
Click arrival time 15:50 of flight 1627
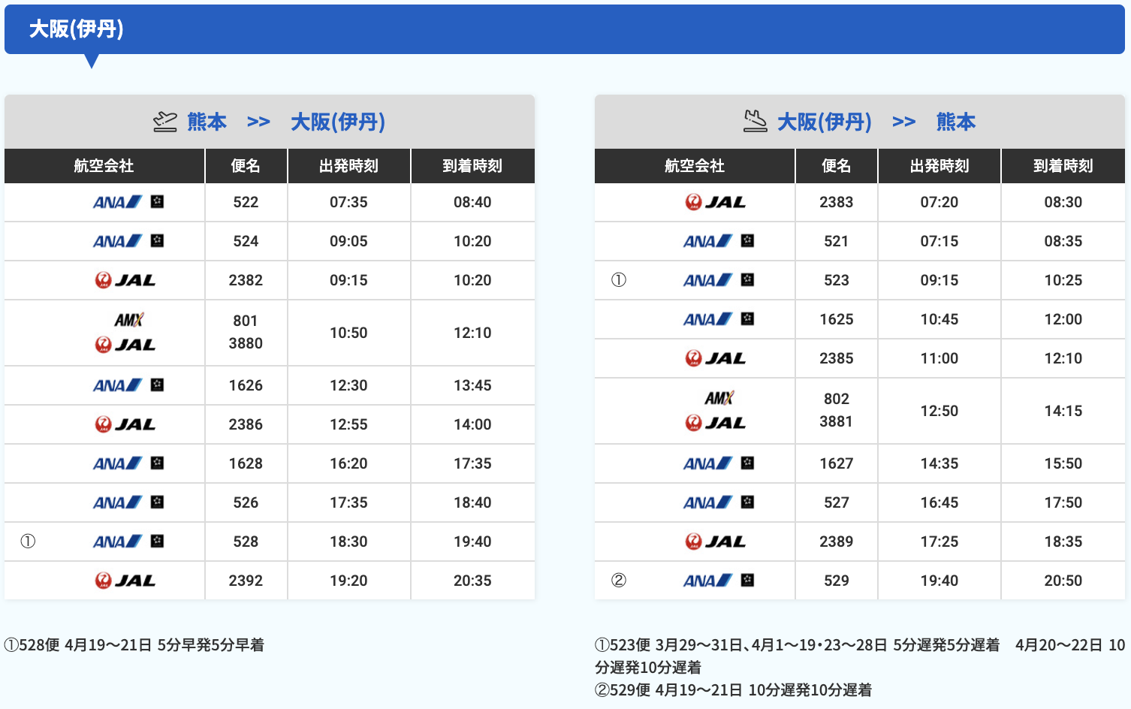point(1063,463)
